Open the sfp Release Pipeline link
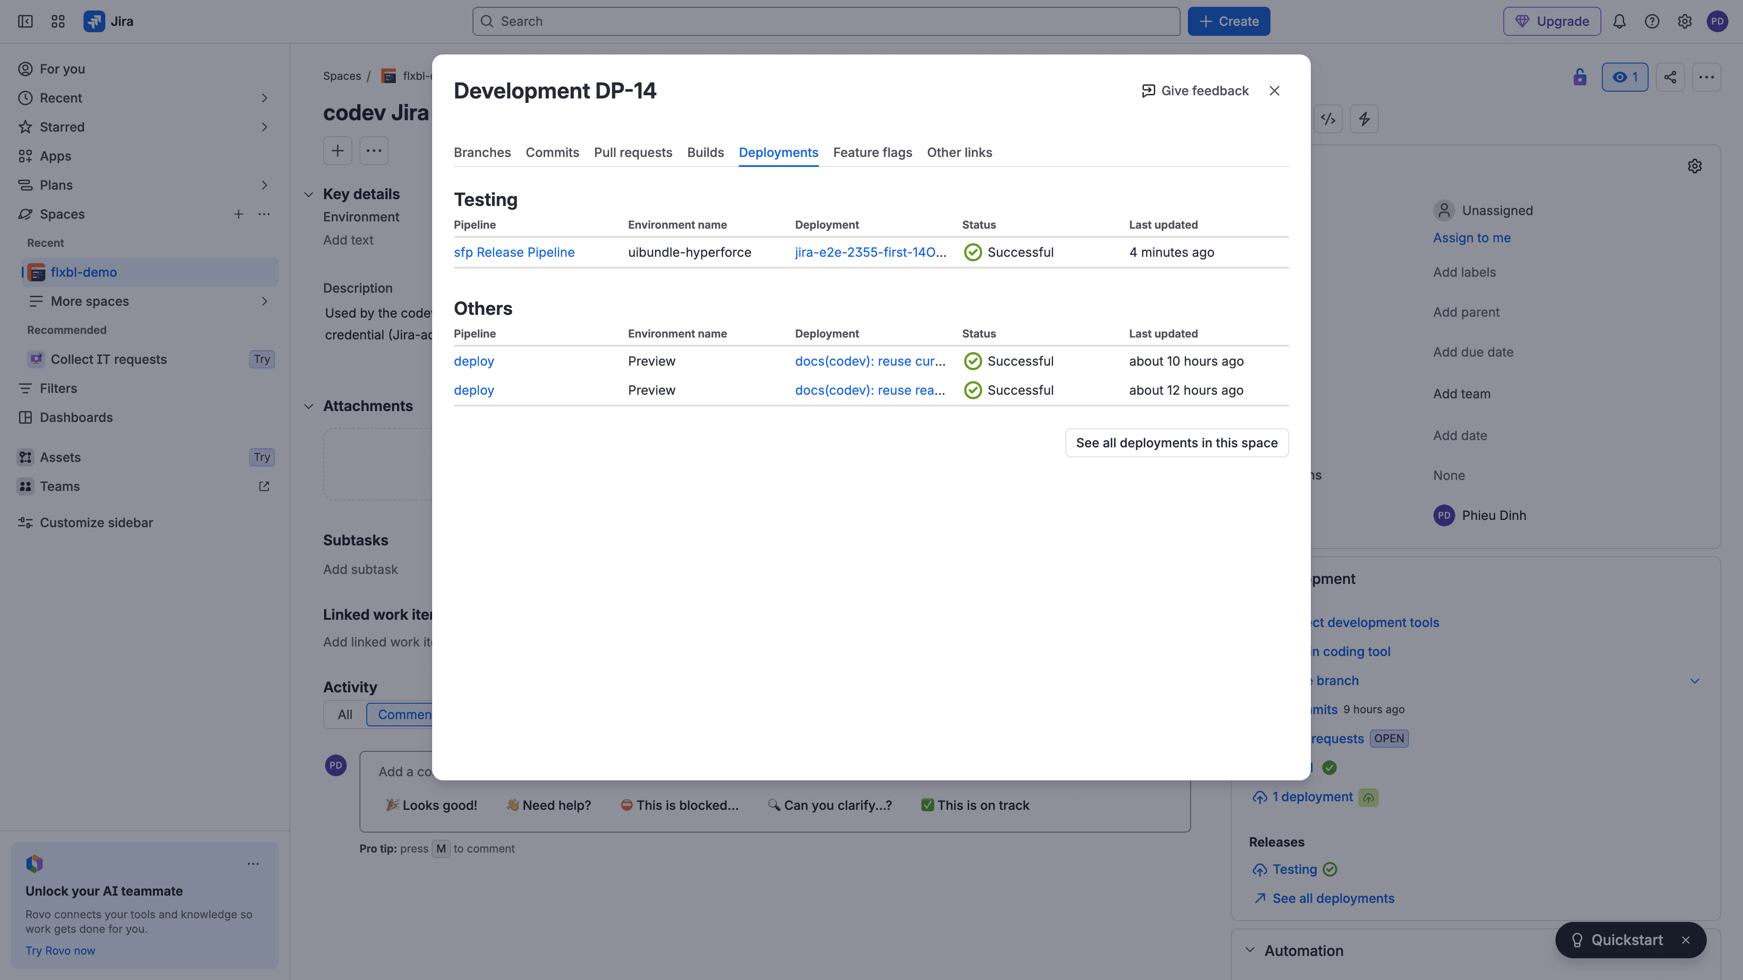1743x980 pixels. tap(513, 252)
